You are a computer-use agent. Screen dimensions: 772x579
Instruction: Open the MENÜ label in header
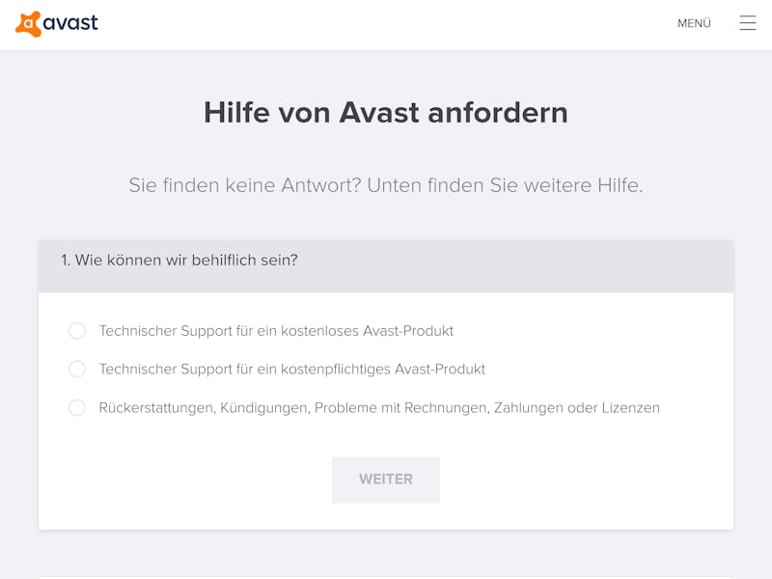click(x=694, y=23)
